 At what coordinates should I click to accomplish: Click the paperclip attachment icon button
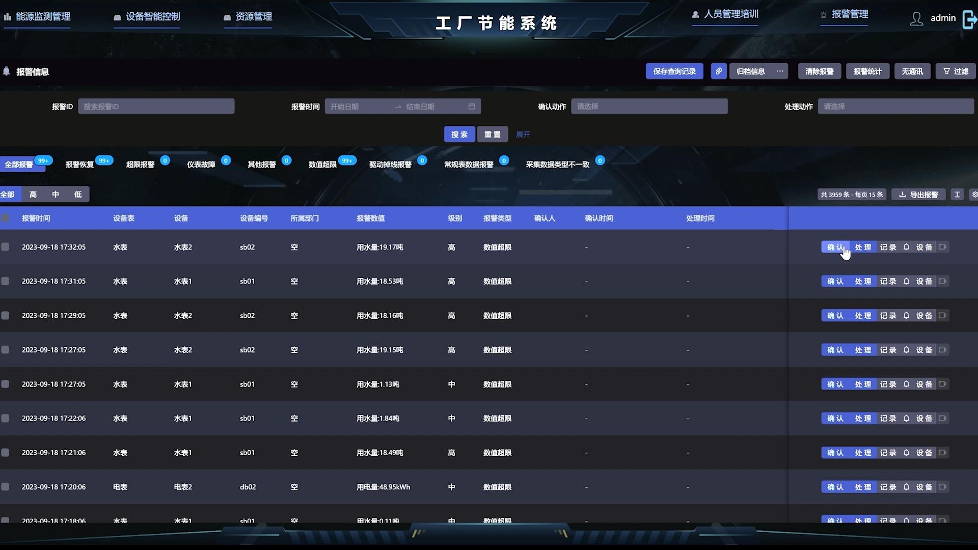coord(718,71)
